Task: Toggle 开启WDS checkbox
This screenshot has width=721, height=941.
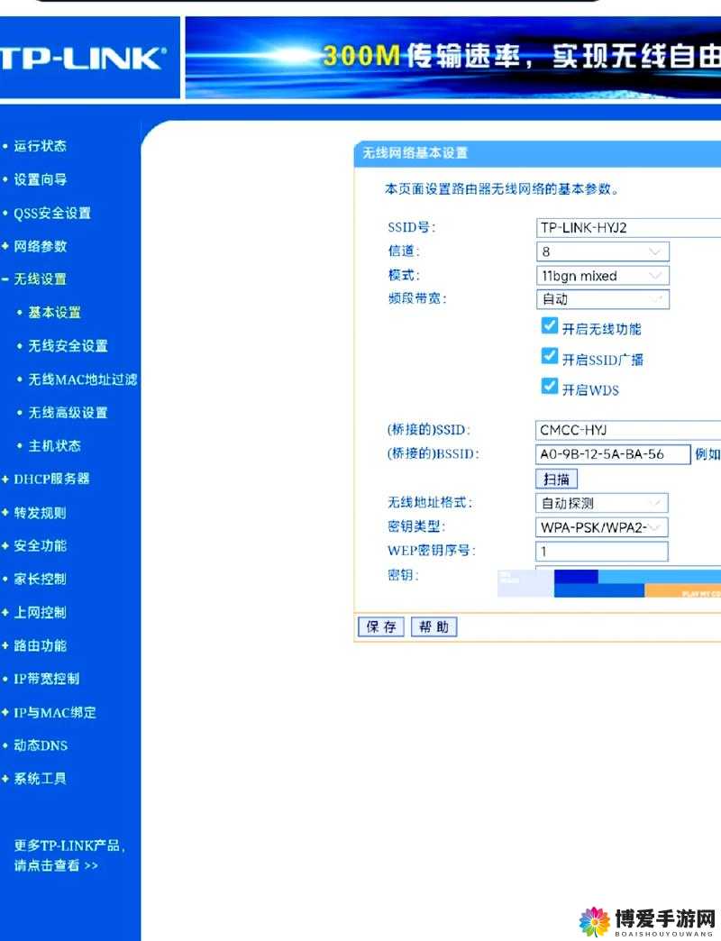Action: point(549,387)
